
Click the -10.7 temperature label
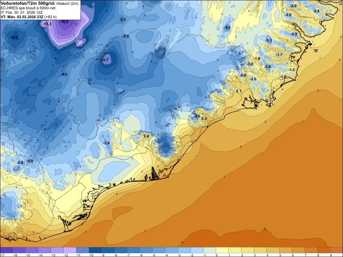[x=104, y=60]
